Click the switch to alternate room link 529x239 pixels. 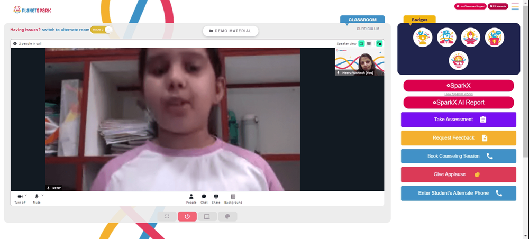tap(66, 30)
